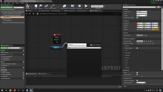Toggle the Hidden in Game checkbox
Viewport: 163px width, 92px height.
tap(137, 75)
